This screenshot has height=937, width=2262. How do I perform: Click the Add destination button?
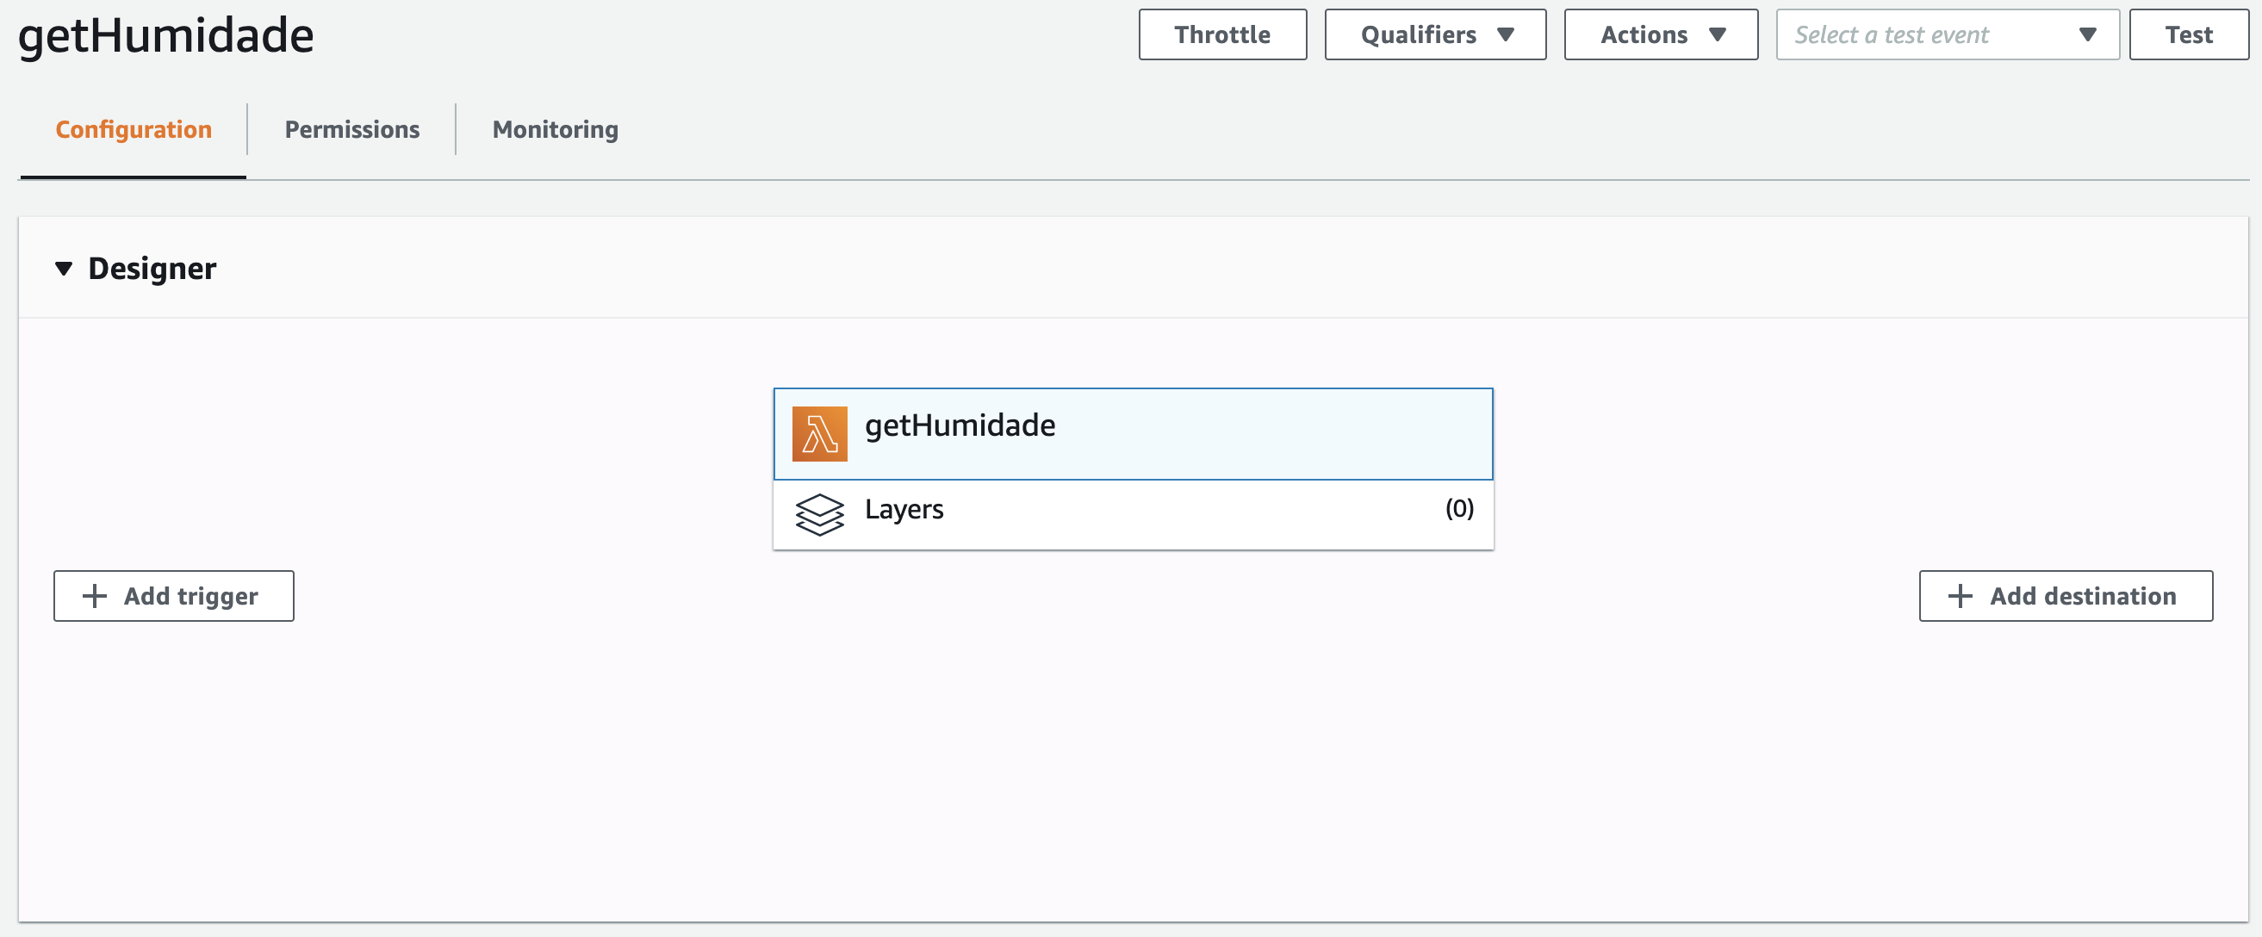(2065, 596)
